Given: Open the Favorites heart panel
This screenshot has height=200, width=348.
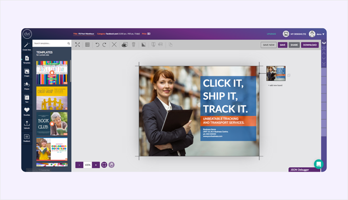Looking at the screenshot, I should click(27, 111).
